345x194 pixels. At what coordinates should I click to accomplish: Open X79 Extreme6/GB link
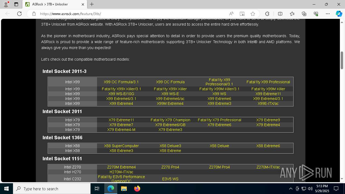click(170, 125)
